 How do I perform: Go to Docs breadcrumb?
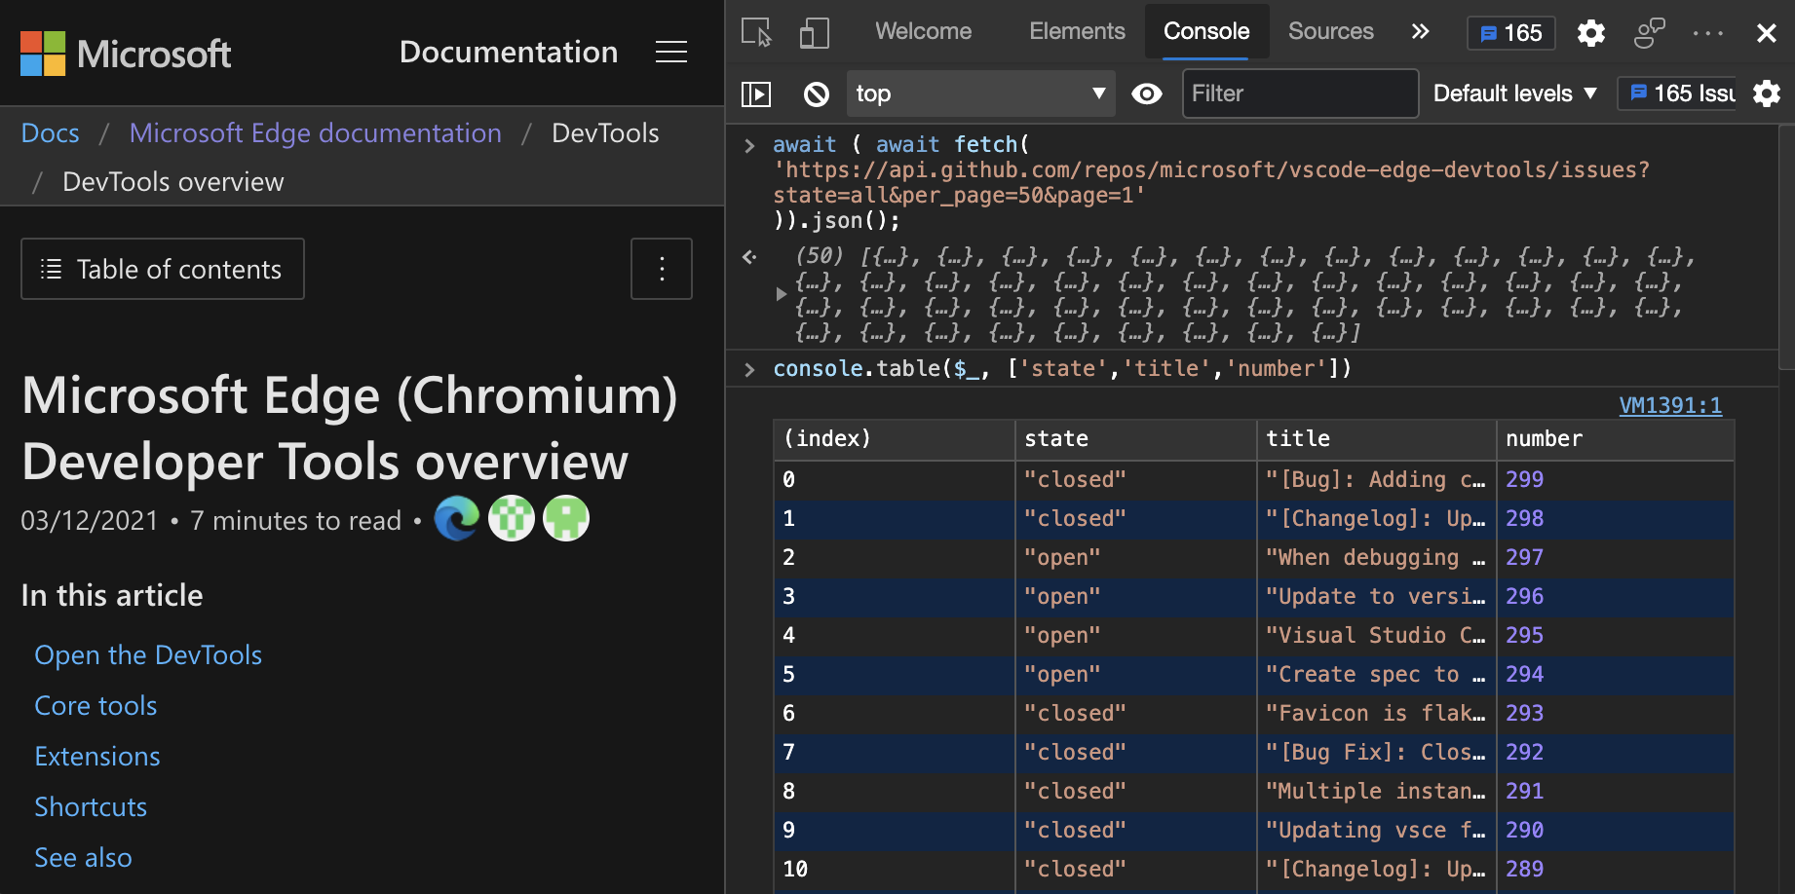(x=51, y=132)
